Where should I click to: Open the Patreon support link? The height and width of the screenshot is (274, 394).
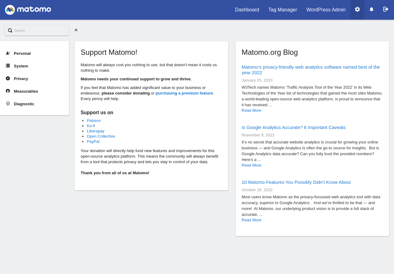pyautogui.click(x=94, y=121)
